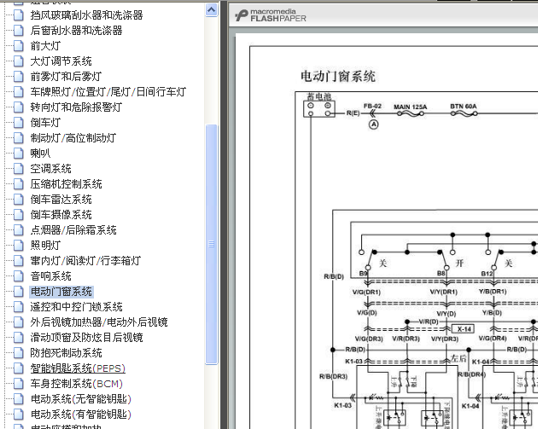
Task: Open the document icon beside 倒车灯
Action: [19, 123]
